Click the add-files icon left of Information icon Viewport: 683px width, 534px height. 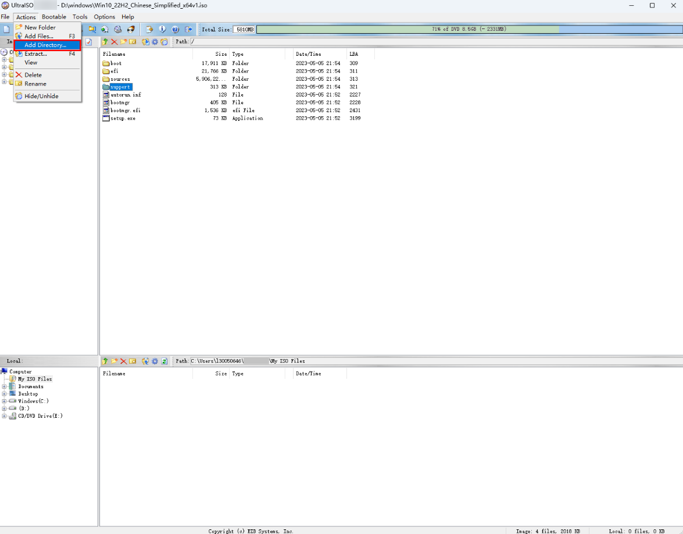pos(149,29)
